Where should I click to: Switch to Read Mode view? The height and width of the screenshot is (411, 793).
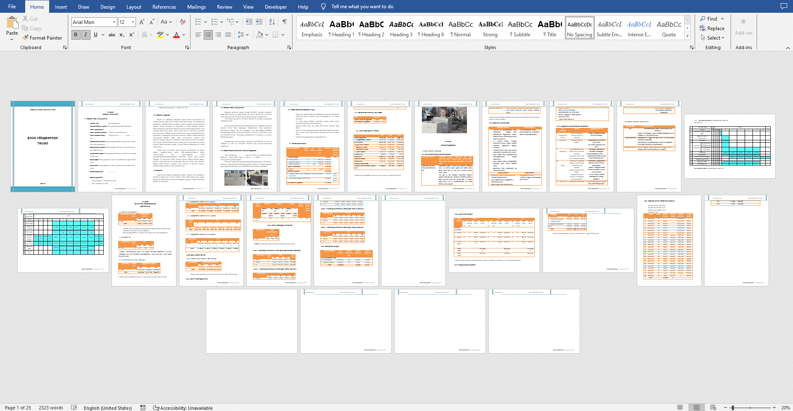680,408
